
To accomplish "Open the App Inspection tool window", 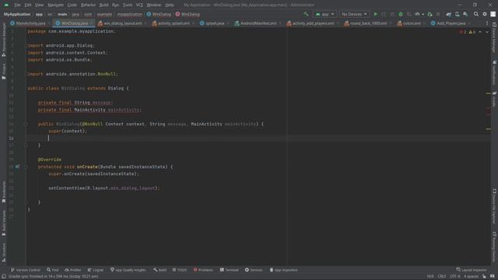I will [x=283, y=270].
